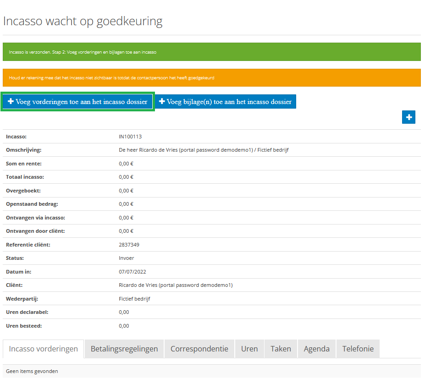The height and width of the screenshot is (384, 425).
Task: Click the Totaal incasso amount 0,00 €
Action: coord(126,177)
